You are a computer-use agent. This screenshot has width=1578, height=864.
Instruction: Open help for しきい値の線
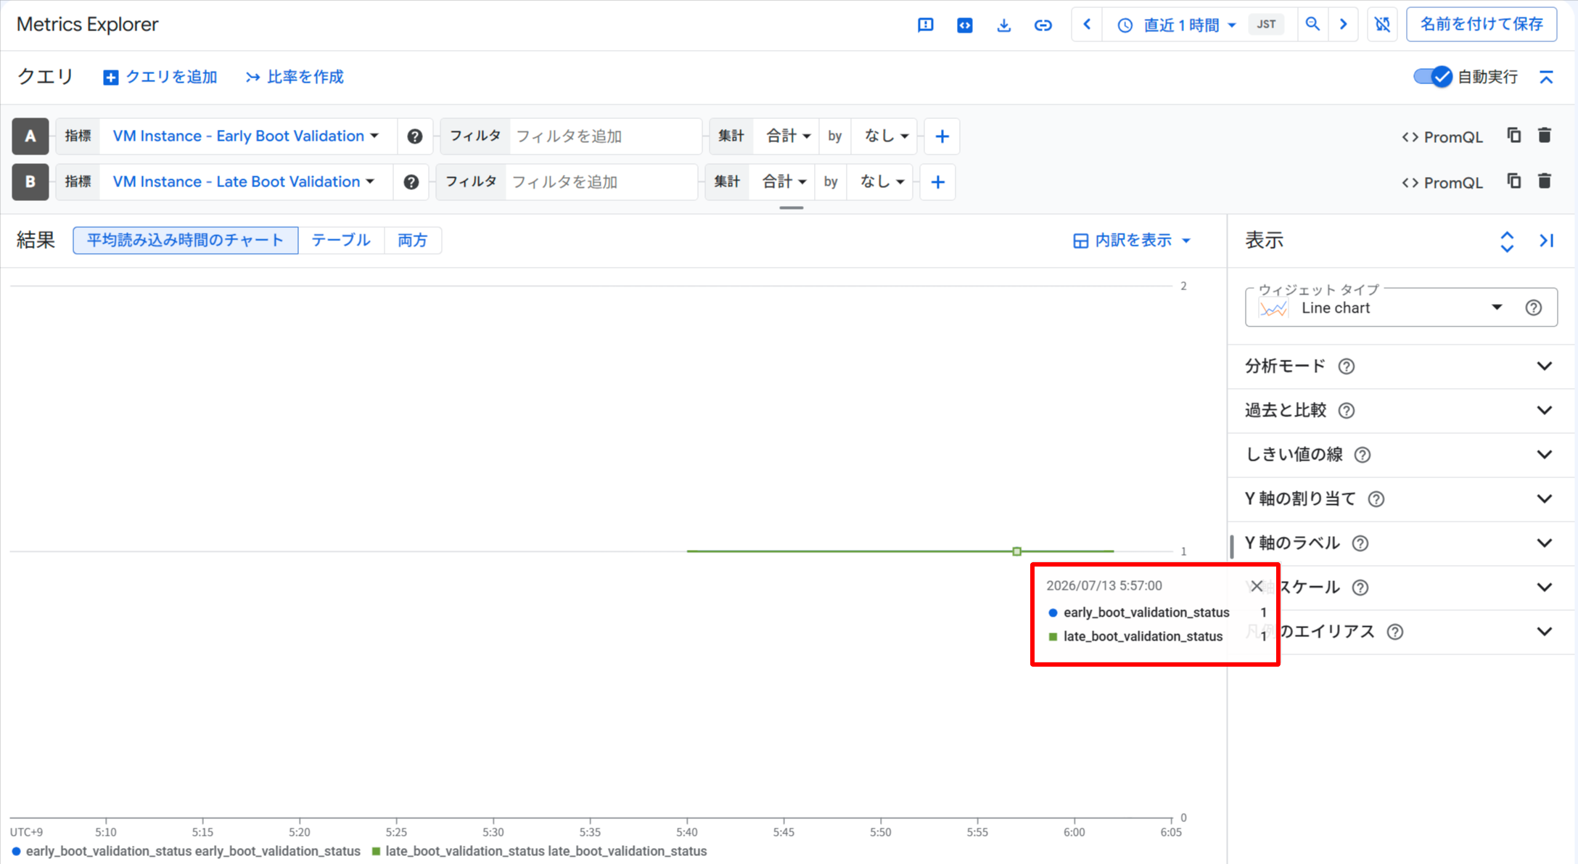[x=1363, y=455]
